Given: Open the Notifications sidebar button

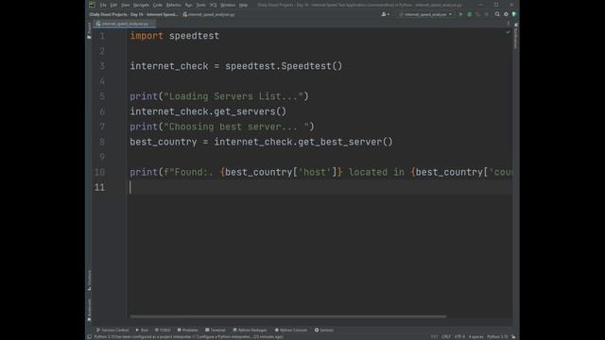Looking at the screenshot, I should [516, 36].
